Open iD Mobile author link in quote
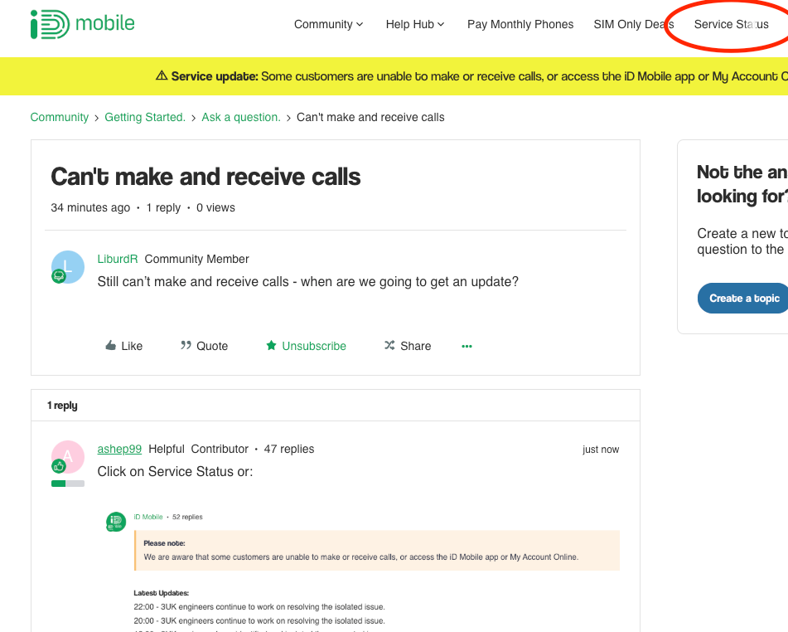The image size is (788, 632). click(x=148, y=517)
